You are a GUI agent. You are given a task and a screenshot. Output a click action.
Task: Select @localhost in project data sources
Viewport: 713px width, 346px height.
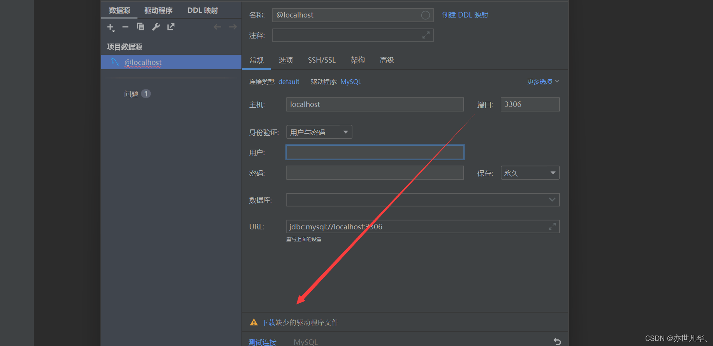tap(171, 62)
